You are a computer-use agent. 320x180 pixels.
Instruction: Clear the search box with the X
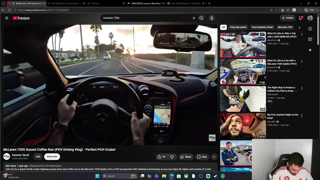194,18
